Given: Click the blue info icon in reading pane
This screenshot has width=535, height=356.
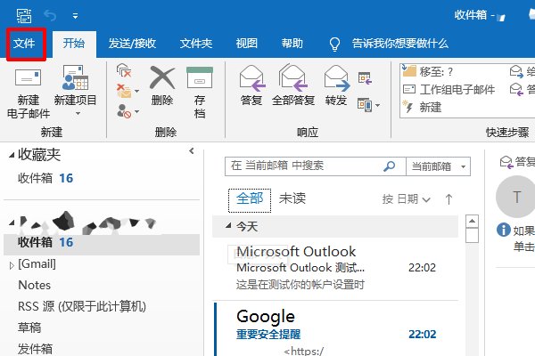Looking at the screenshot, I should [x=504, y=230].
